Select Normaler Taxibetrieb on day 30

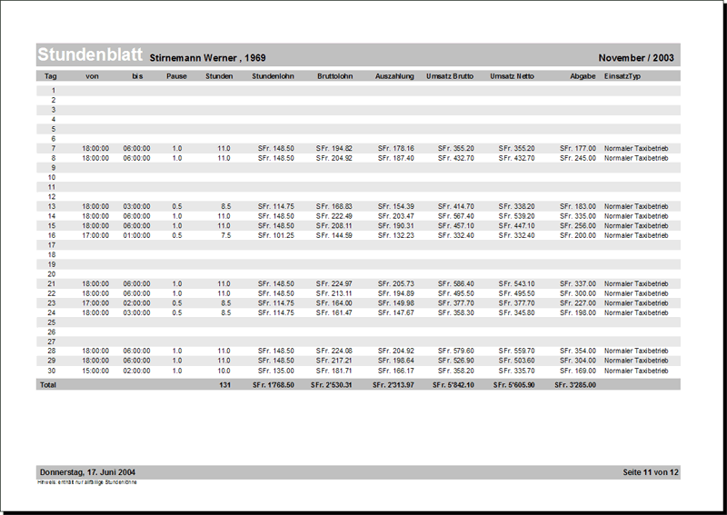point(636,371)
